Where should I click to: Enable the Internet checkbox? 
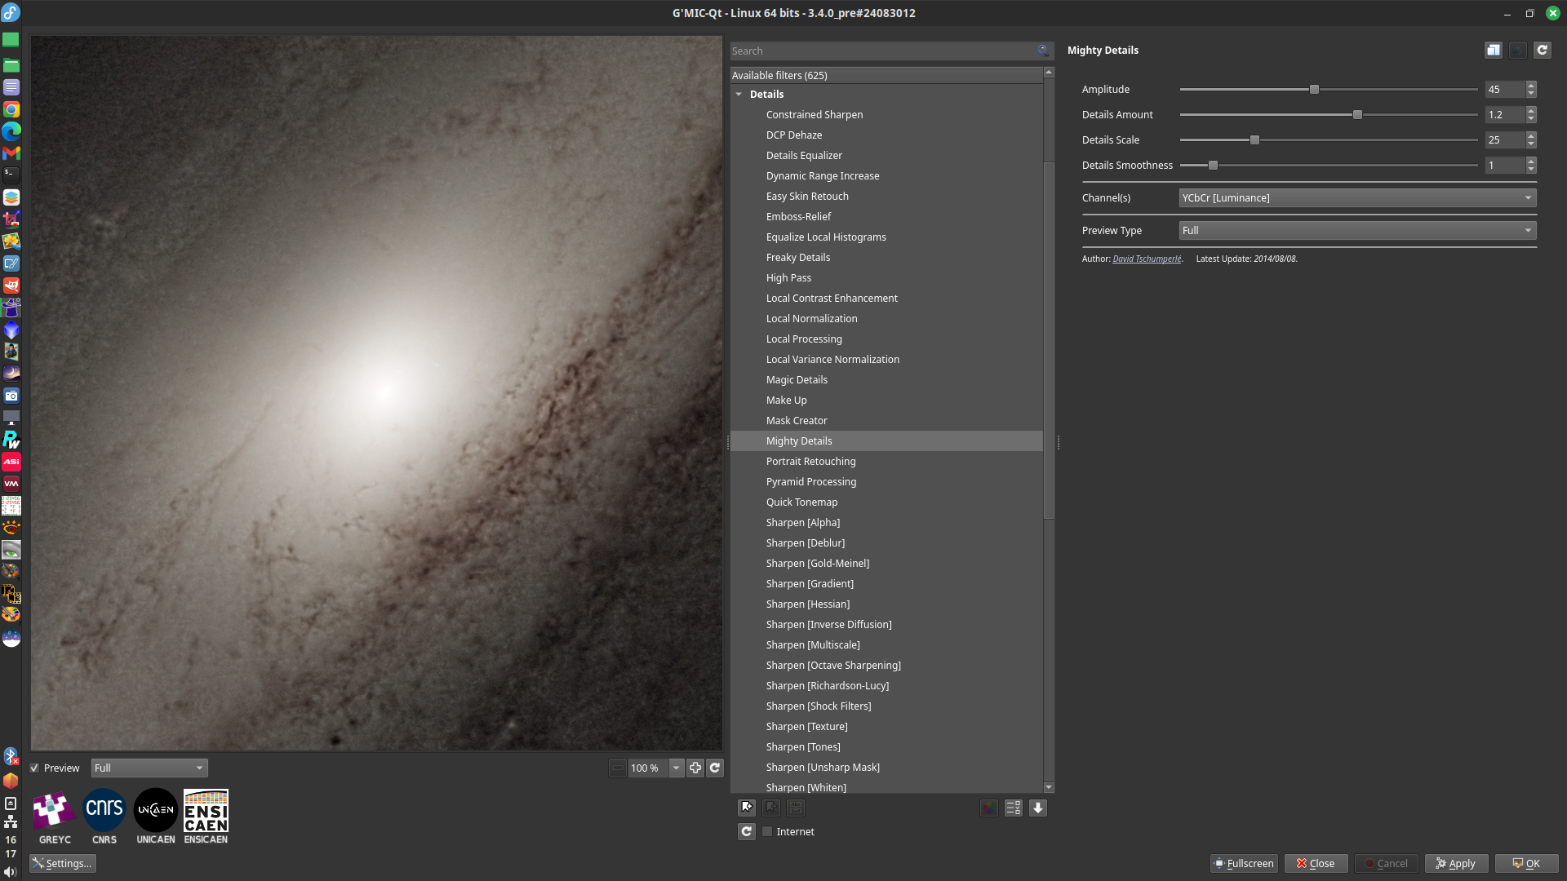(x=768, y=831)
